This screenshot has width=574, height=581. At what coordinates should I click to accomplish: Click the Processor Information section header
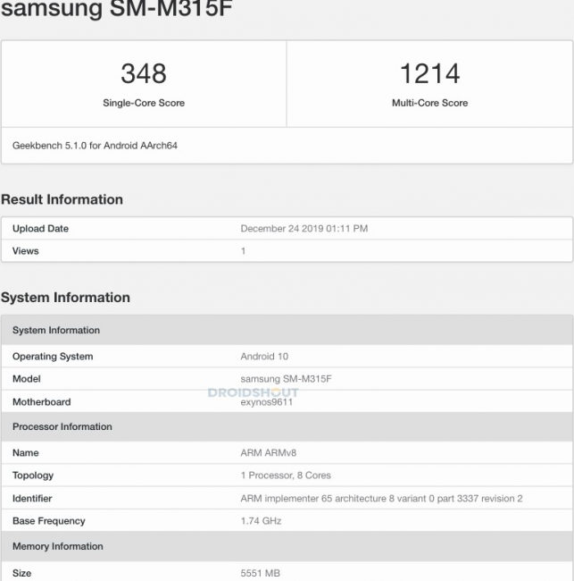point(62,427)
